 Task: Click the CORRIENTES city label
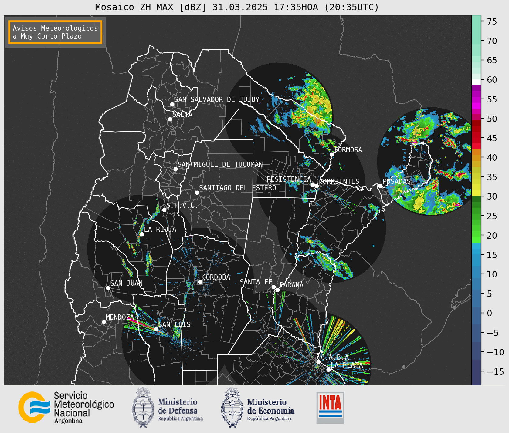(x=339, y=181)
